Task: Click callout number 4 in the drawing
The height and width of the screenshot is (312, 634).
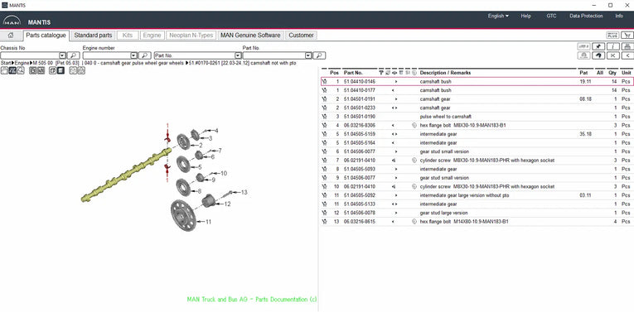Action: (216, 131)
